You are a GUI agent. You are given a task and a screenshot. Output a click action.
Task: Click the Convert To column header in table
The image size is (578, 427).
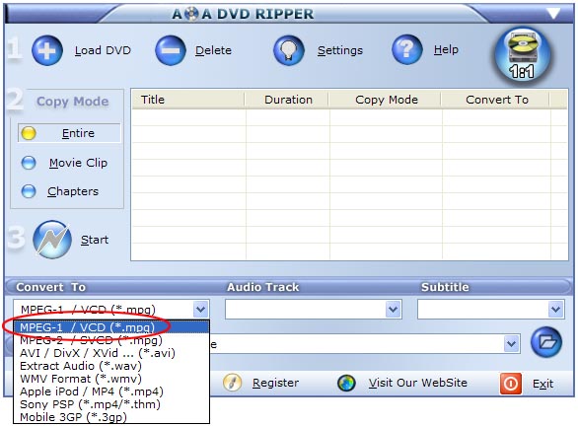click(x=496, y=100)
